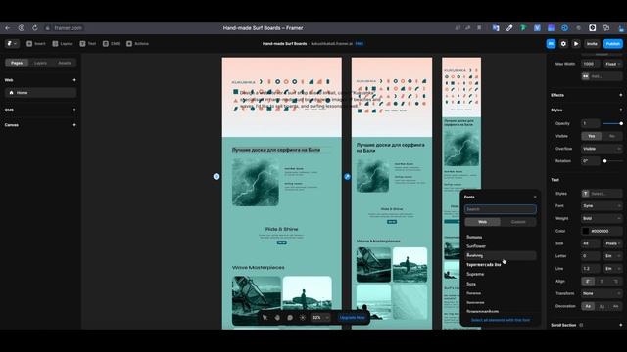Screen dimensions: 627x352
Task: Align text center
Action: (602, 281)
